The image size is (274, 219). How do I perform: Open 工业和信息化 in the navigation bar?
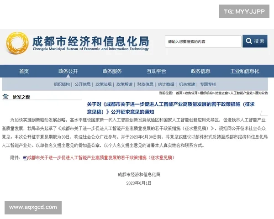click(x=244, y=71)
